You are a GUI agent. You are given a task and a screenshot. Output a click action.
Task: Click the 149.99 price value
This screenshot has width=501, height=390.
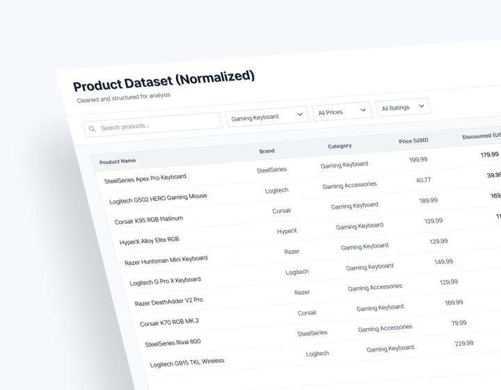click(x=443, y=261)
